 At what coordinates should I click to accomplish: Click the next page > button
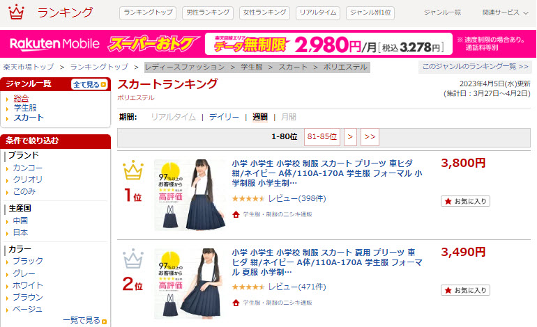point(350,137)
